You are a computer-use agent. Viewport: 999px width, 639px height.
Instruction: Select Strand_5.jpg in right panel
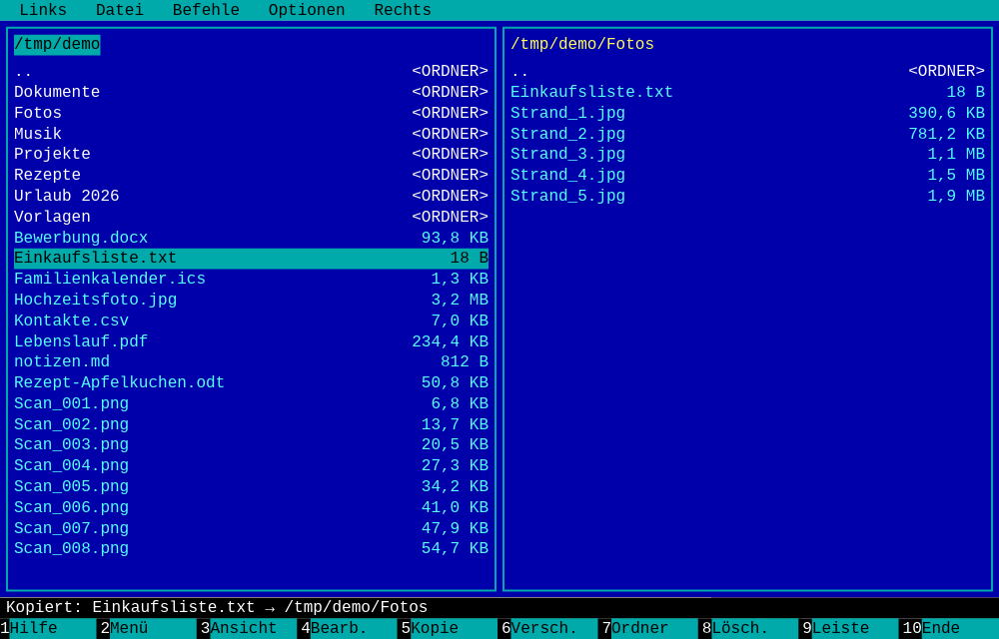pyautogui.click(x=747, y=196)
